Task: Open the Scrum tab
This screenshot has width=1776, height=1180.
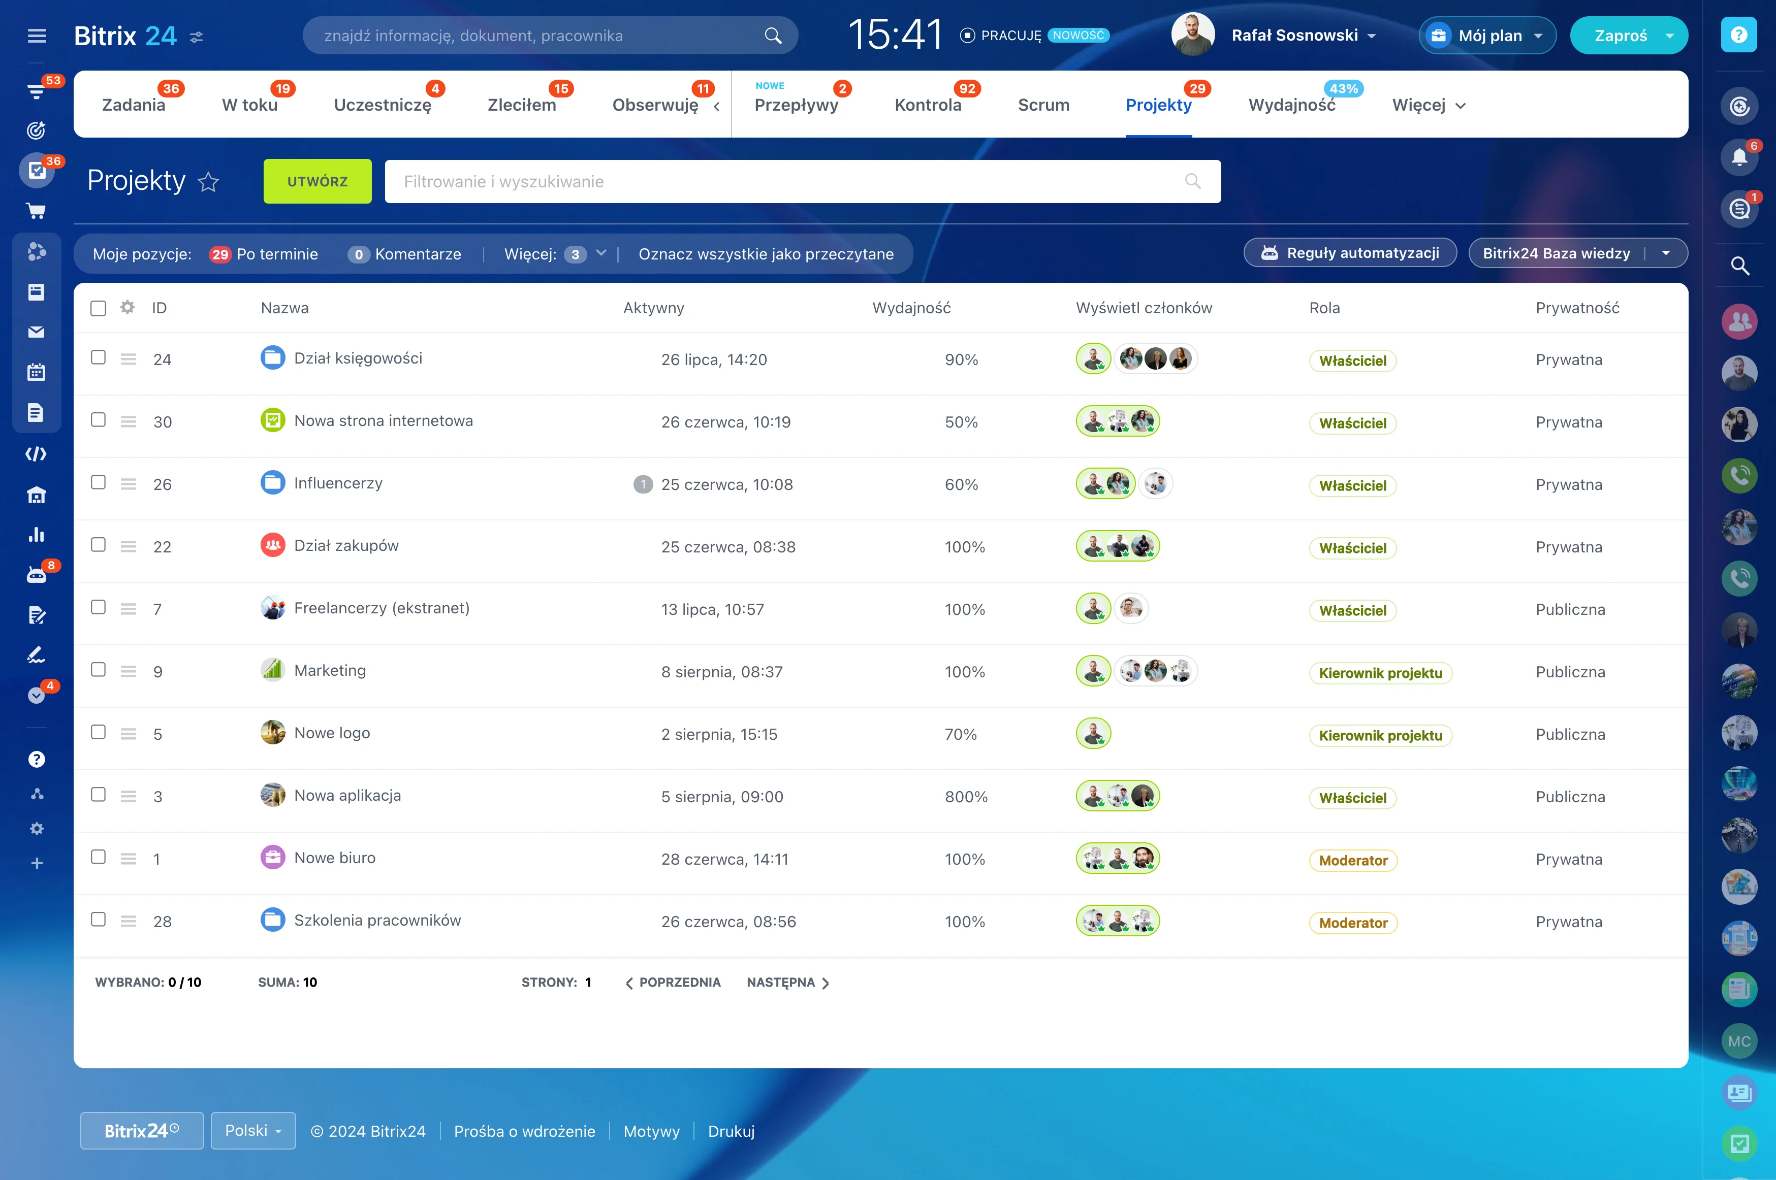Action: [x=1043, y=106]
